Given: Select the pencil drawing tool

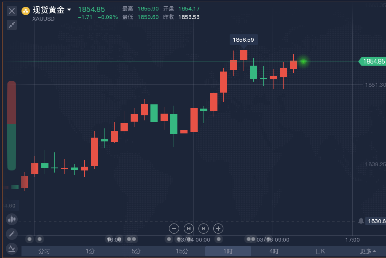Looking at the screenshot, I should pyautogui.click(x=12, y=234).
